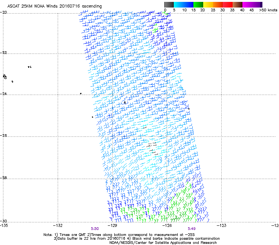
Task: Click the latitude label -26
Action: tap(3, 136)
